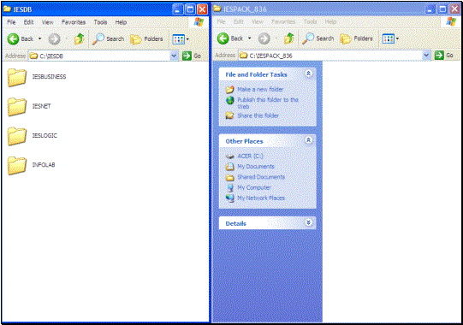The height and width of the screenshot is (325, 463).
Task: Click Go button in IESPACK_836 window
Action: tap(444, 56)
